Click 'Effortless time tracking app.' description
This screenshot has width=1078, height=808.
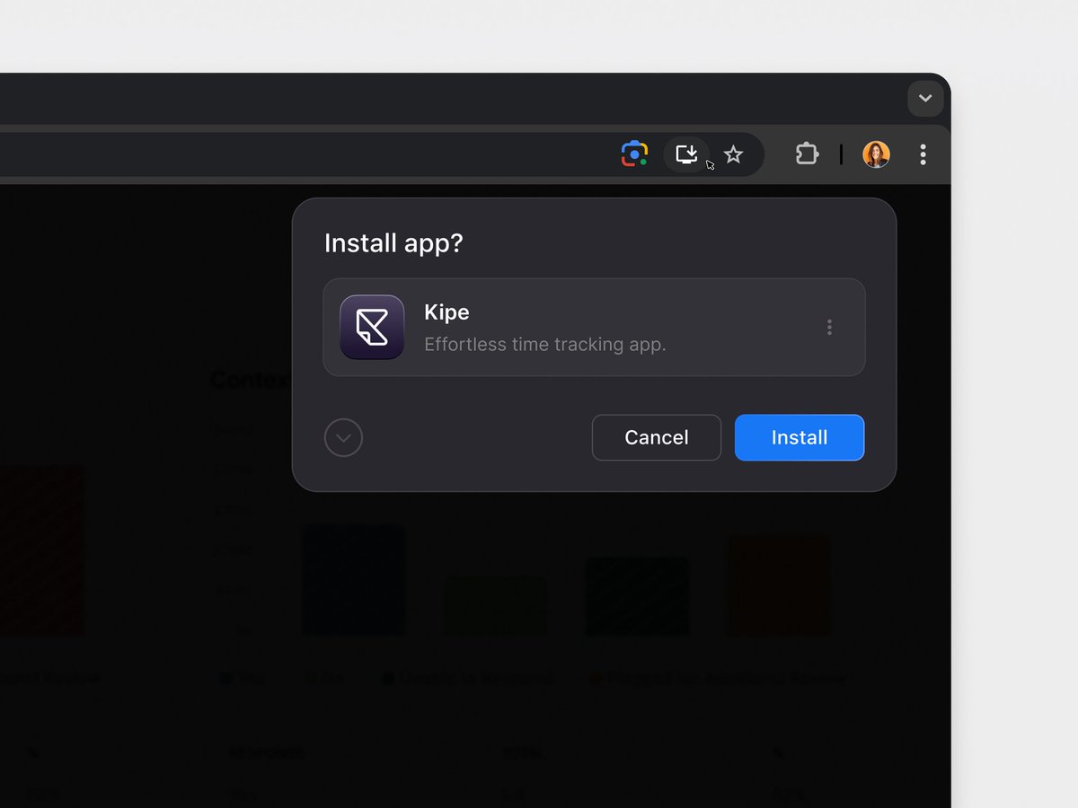coord(545,344)
